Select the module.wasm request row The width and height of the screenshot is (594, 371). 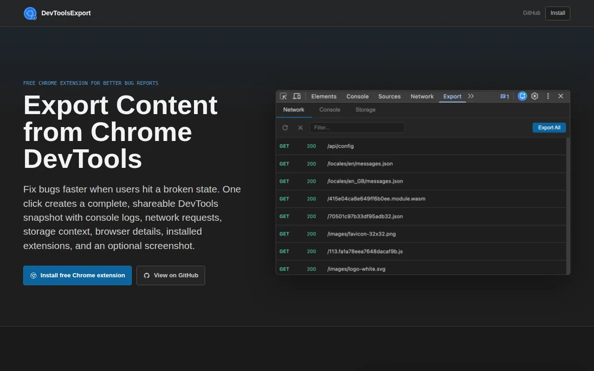pos(421,199)
